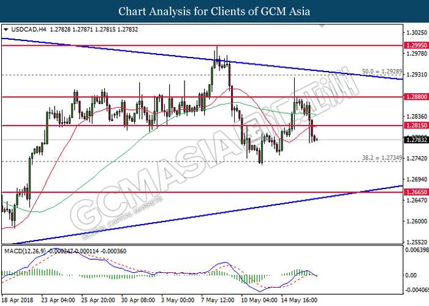Click the 7 May 12:00 time marker
The width and height of the screenshot is (429, 306).
(x=218, y=300)
